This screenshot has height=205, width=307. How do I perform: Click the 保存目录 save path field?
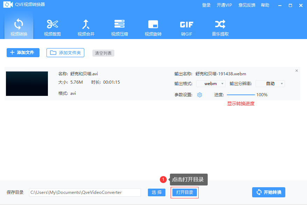click(85, 192)
